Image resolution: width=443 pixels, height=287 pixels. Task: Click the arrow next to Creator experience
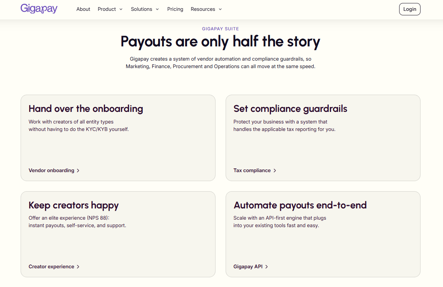[78, 267]
